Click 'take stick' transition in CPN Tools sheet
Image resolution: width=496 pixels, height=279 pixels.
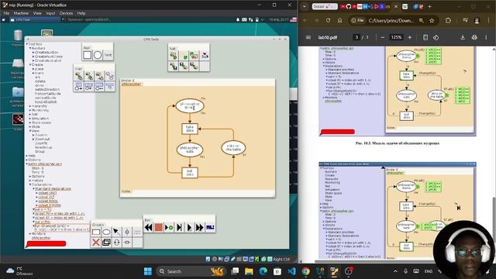(x=190, y=129)
